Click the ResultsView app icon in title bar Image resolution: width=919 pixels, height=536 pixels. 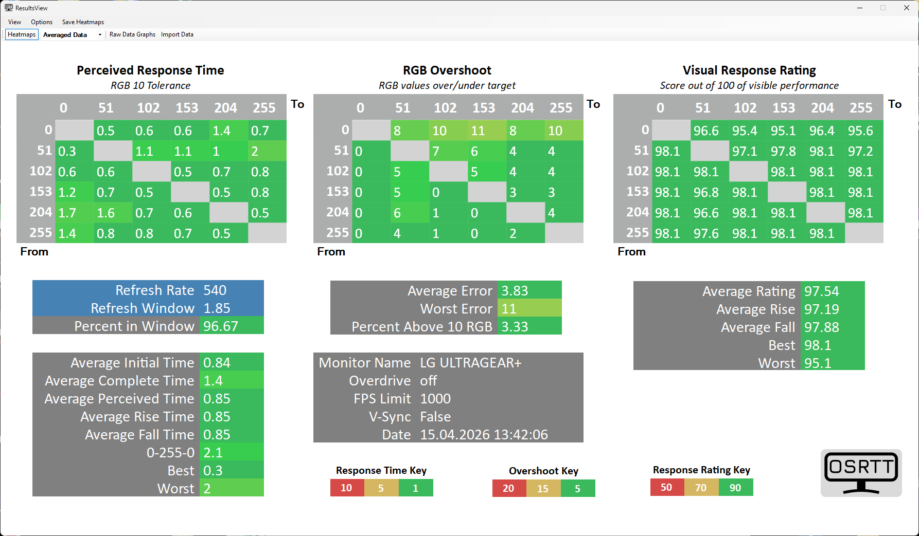point(9,8)
